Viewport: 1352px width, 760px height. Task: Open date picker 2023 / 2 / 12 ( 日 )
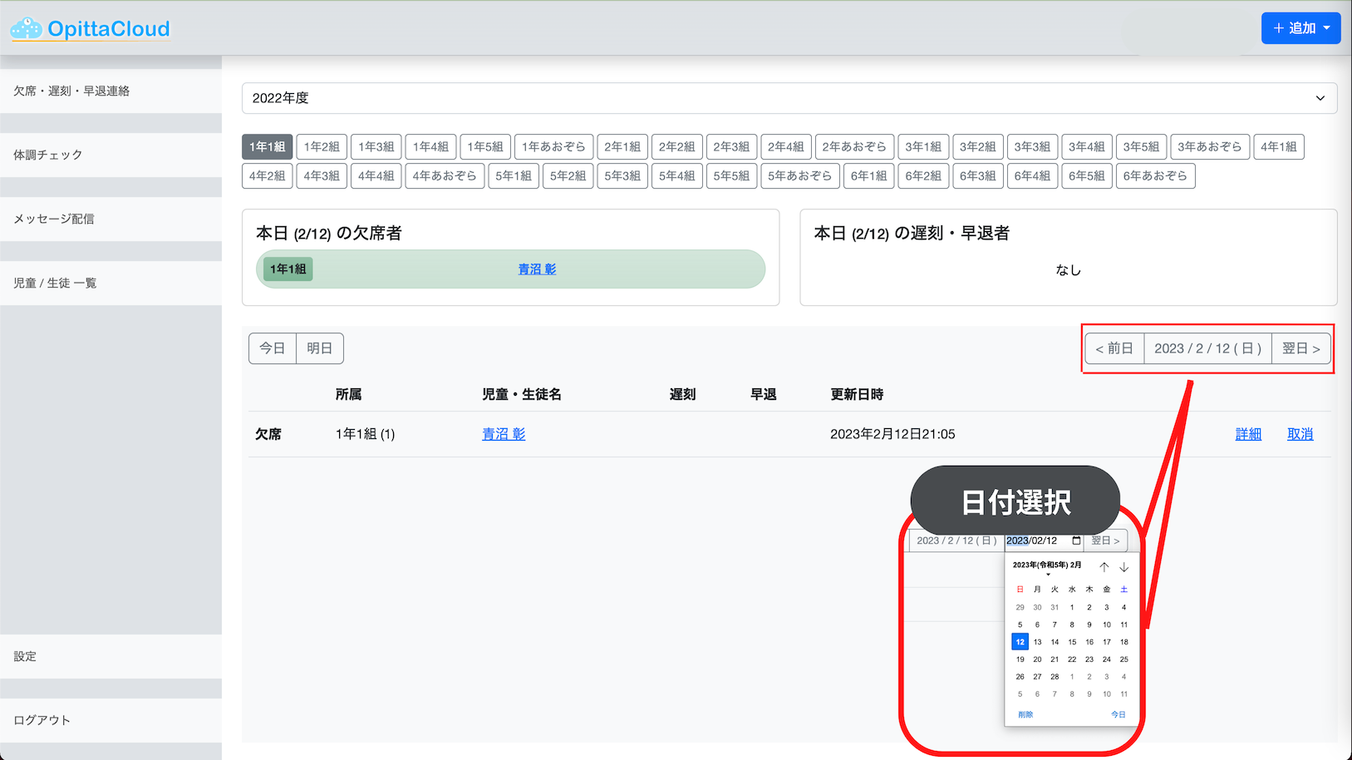click(1208, 348)
